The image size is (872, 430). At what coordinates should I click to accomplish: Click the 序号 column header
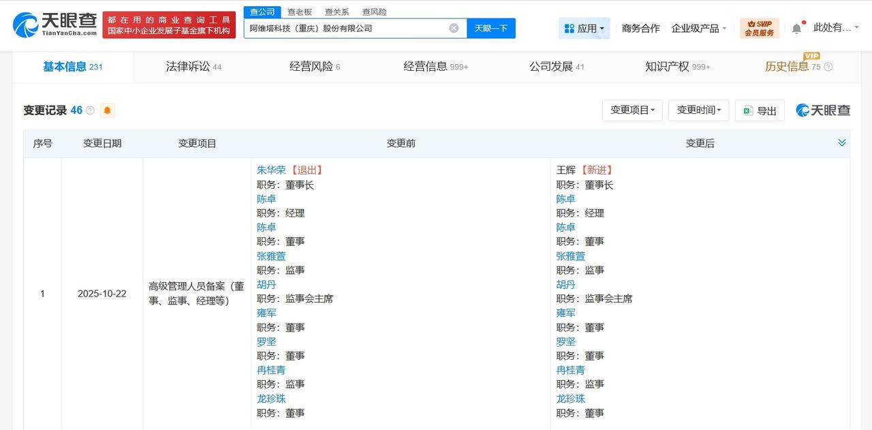42,143
